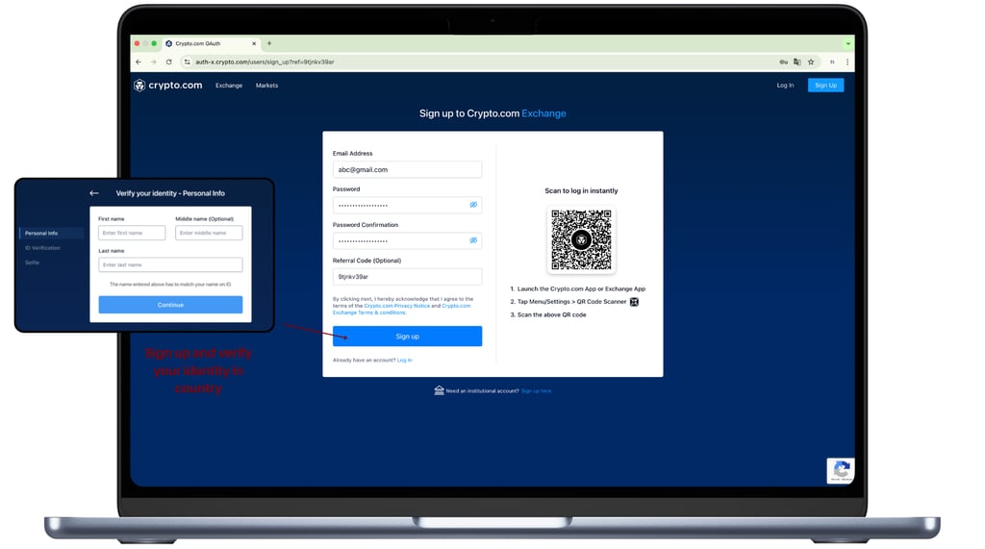Click Log in link below the form
The height and width of the screenshot is (549, 985).
pyautogui.click(x=405, y=361)
